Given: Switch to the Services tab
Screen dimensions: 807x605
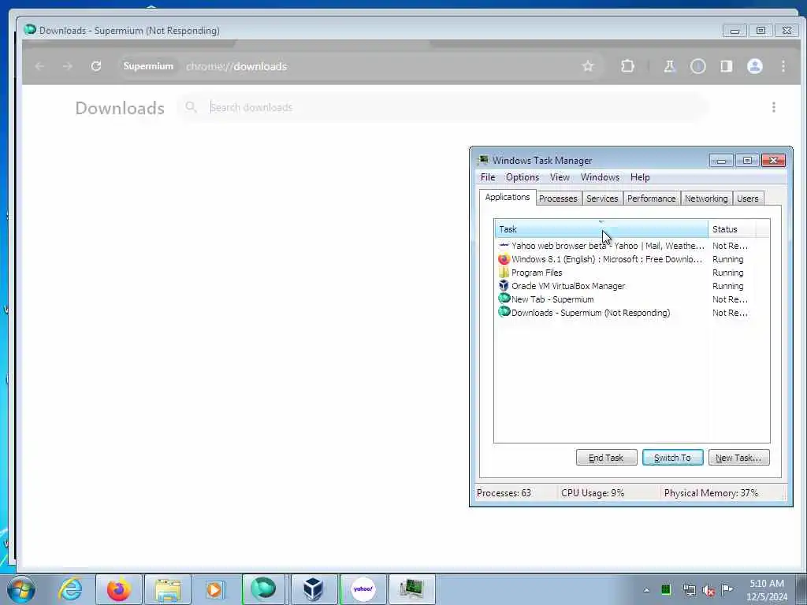Looking at the screenshot, I should point(602,199).
